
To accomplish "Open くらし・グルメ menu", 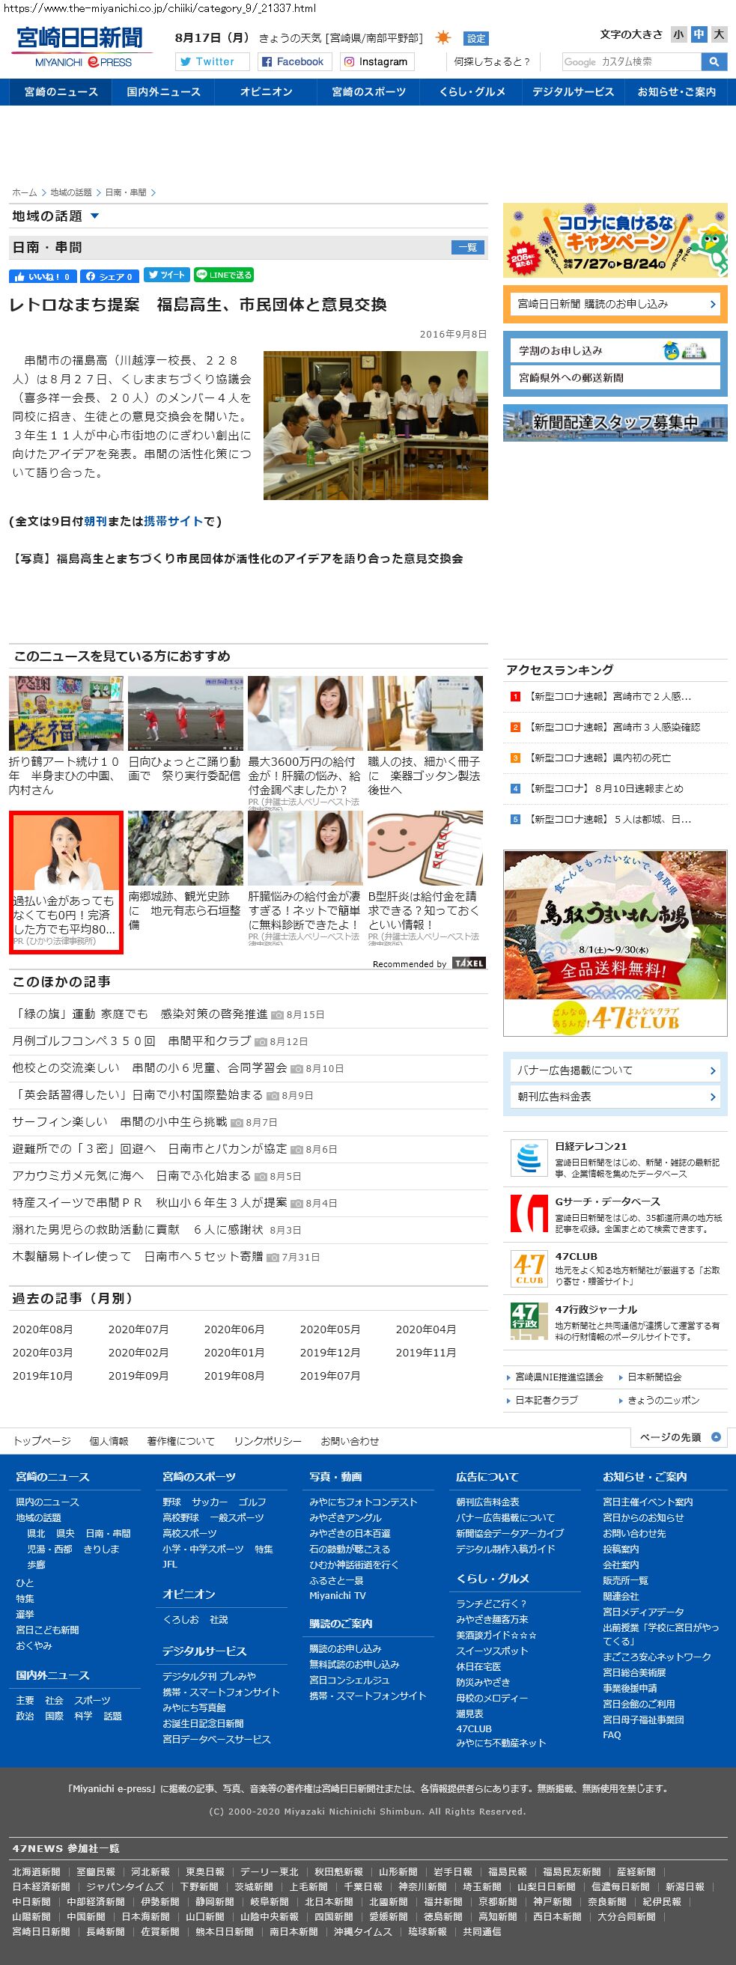I will pyautogui.click(x=472, y=91).
